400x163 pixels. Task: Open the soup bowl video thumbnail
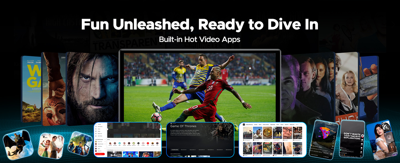267,132
